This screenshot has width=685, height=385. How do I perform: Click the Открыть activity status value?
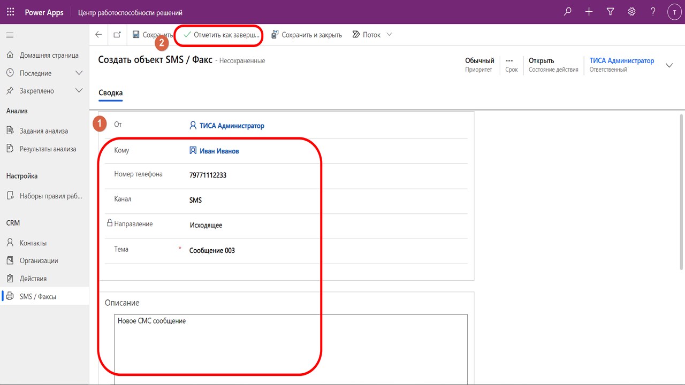(x=542, y=61)
